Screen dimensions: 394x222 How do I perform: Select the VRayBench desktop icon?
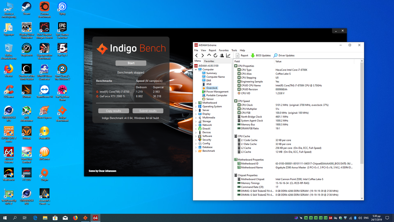tap(26, 50)
